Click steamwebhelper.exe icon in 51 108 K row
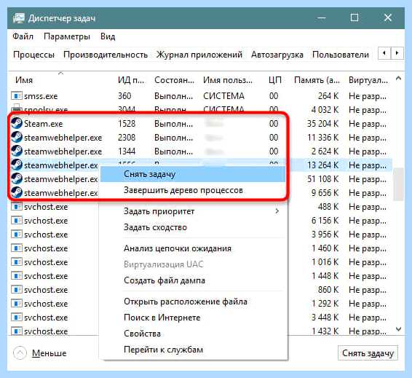 [x=17, y=178]
